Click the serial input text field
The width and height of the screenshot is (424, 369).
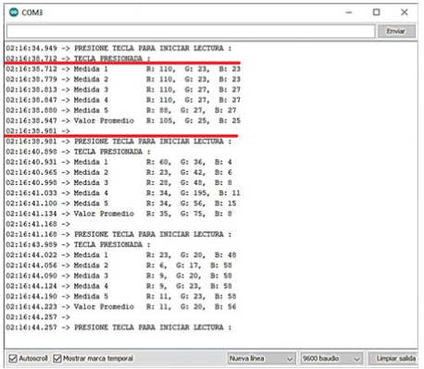pos(191,31)
